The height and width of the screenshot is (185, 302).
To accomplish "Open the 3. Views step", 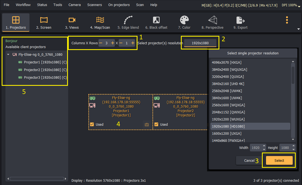I will [x=72, y=22].
